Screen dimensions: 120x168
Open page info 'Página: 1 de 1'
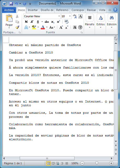click(x=13, y=163)
